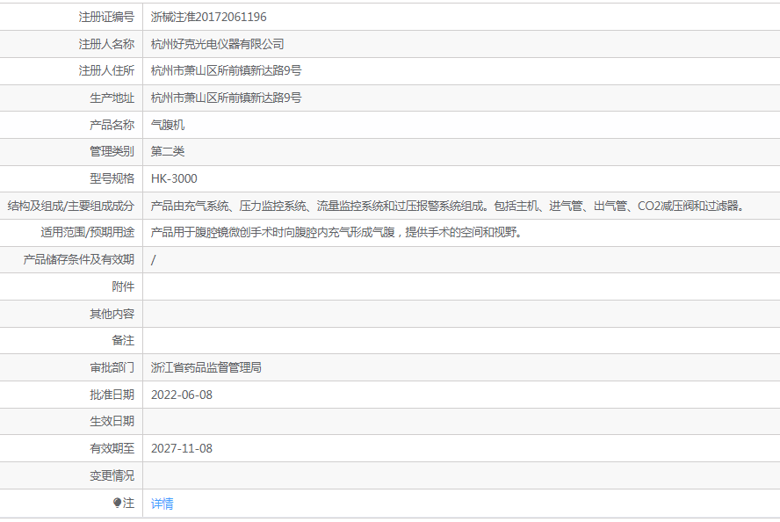The height and width of the screenshot is (522, 780).
Task: Click the 结构及组成/主要组成成分 label
Action: point(71,206)
